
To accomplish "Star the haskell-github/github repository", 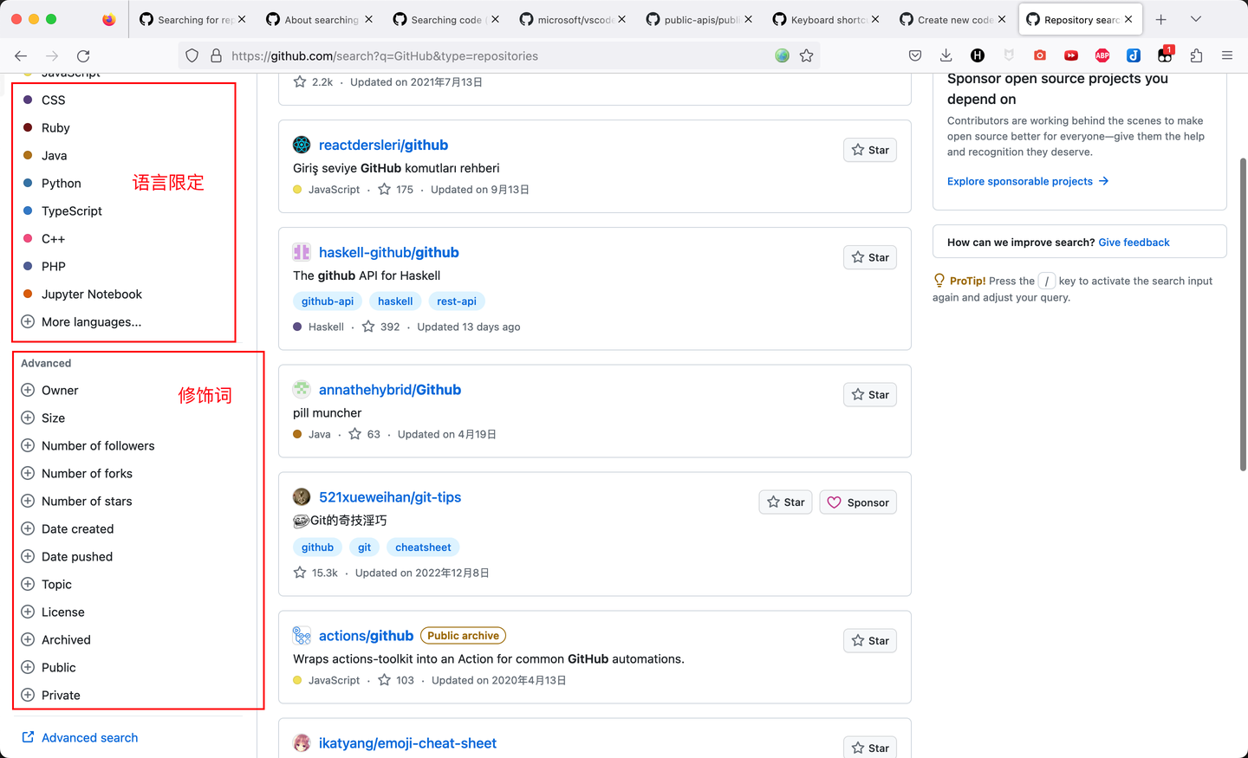I will click(x=870, y=257).
